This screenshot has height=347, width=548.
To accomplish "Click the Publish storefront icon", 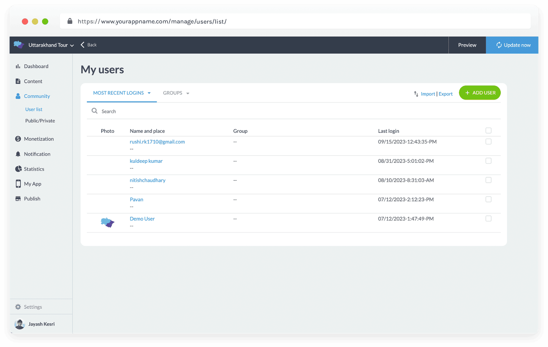I will [18, 199].
